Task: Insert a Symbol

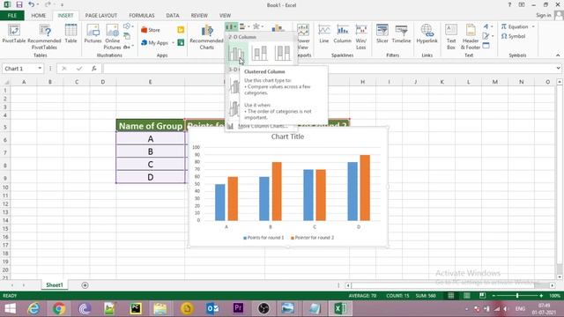Action: (514, 36)
